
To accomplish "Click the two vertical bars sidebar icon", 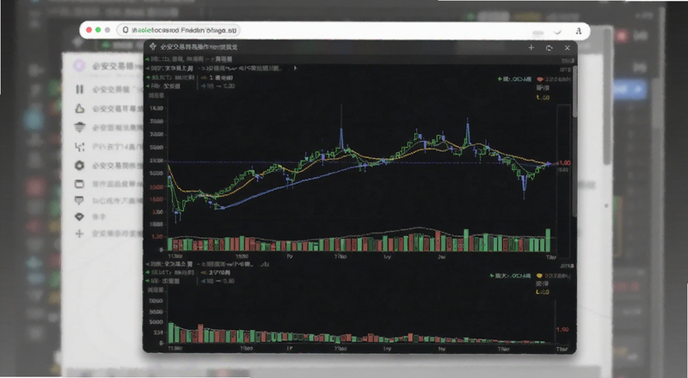I will (x=79, y=89).
